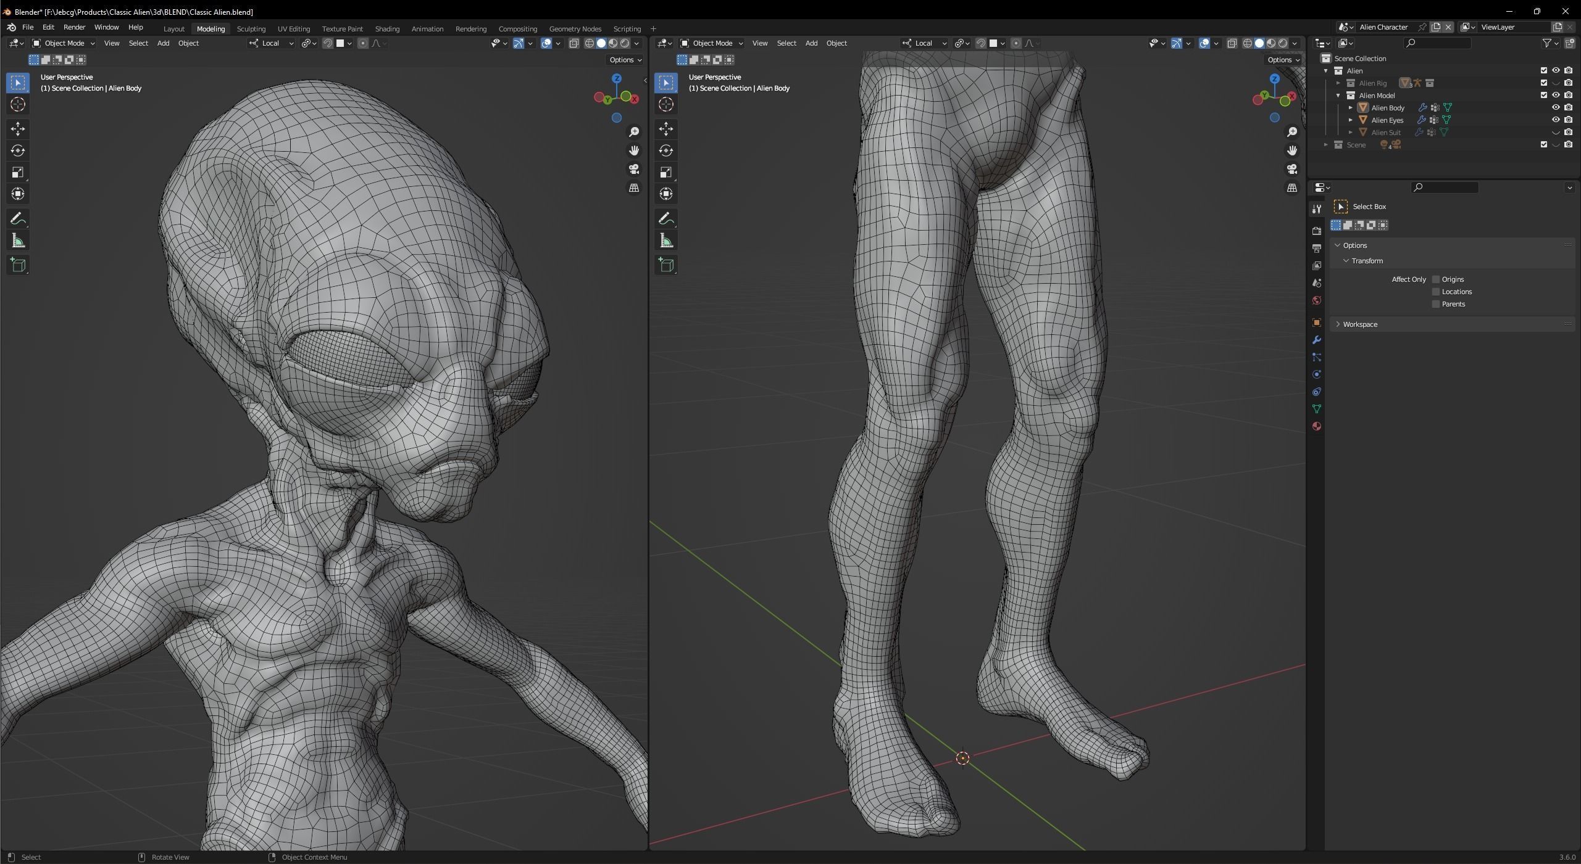The width and height of the screenshot is (1581, 864).
Task: Click View in left viewport header
Action: point(112,43)
